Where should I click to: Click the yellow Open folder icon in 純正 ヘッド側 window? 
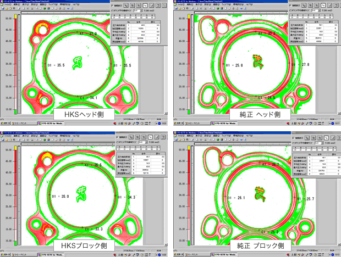click(180, 8)
